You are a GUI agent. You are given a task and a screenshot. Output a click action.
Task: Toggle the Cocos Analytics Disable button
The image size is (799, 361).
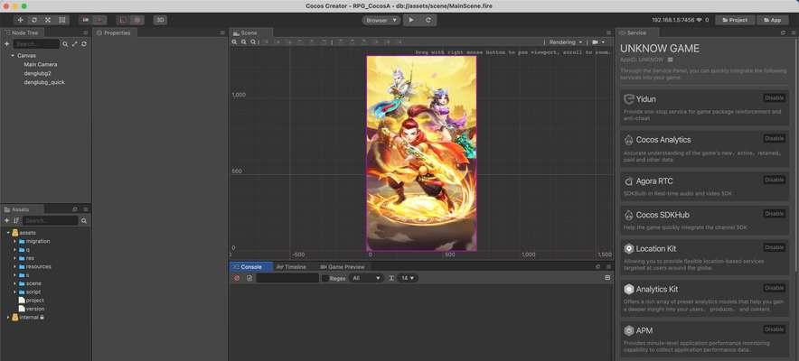[x=774, y=138]
